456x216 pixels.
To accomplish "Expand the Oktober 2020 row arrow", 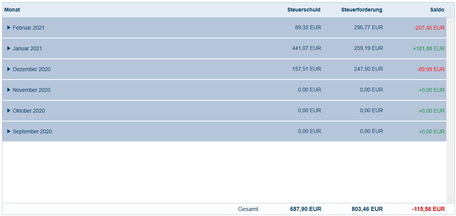I will (x=9, y=111).
